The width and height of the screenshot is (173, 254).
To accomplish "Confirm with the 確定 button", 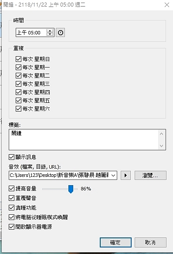I will [115, 242].
